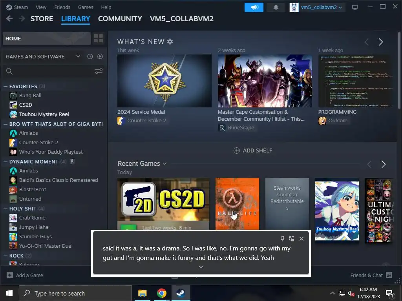This screenshot has height=301, width=402.
Task: Open the RuneScape Master Cape news
Action: (x=265, y=81)
